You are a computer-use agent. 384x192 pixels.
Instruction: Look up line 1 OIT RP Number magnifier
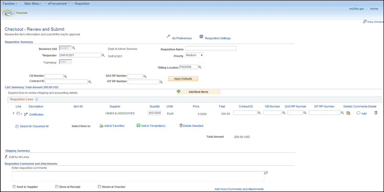click(x=343, y=113)
